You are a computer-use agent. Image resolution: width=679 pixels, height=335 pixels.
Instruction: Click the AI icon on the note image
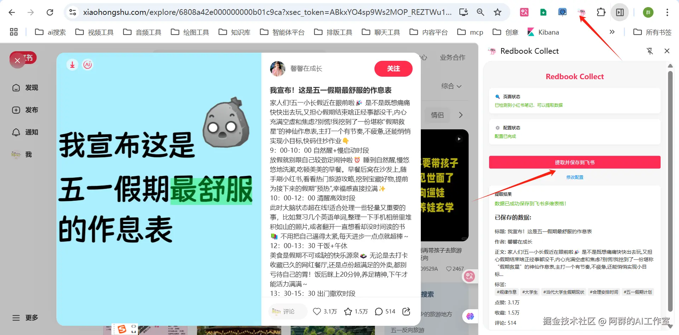point(88,65)
